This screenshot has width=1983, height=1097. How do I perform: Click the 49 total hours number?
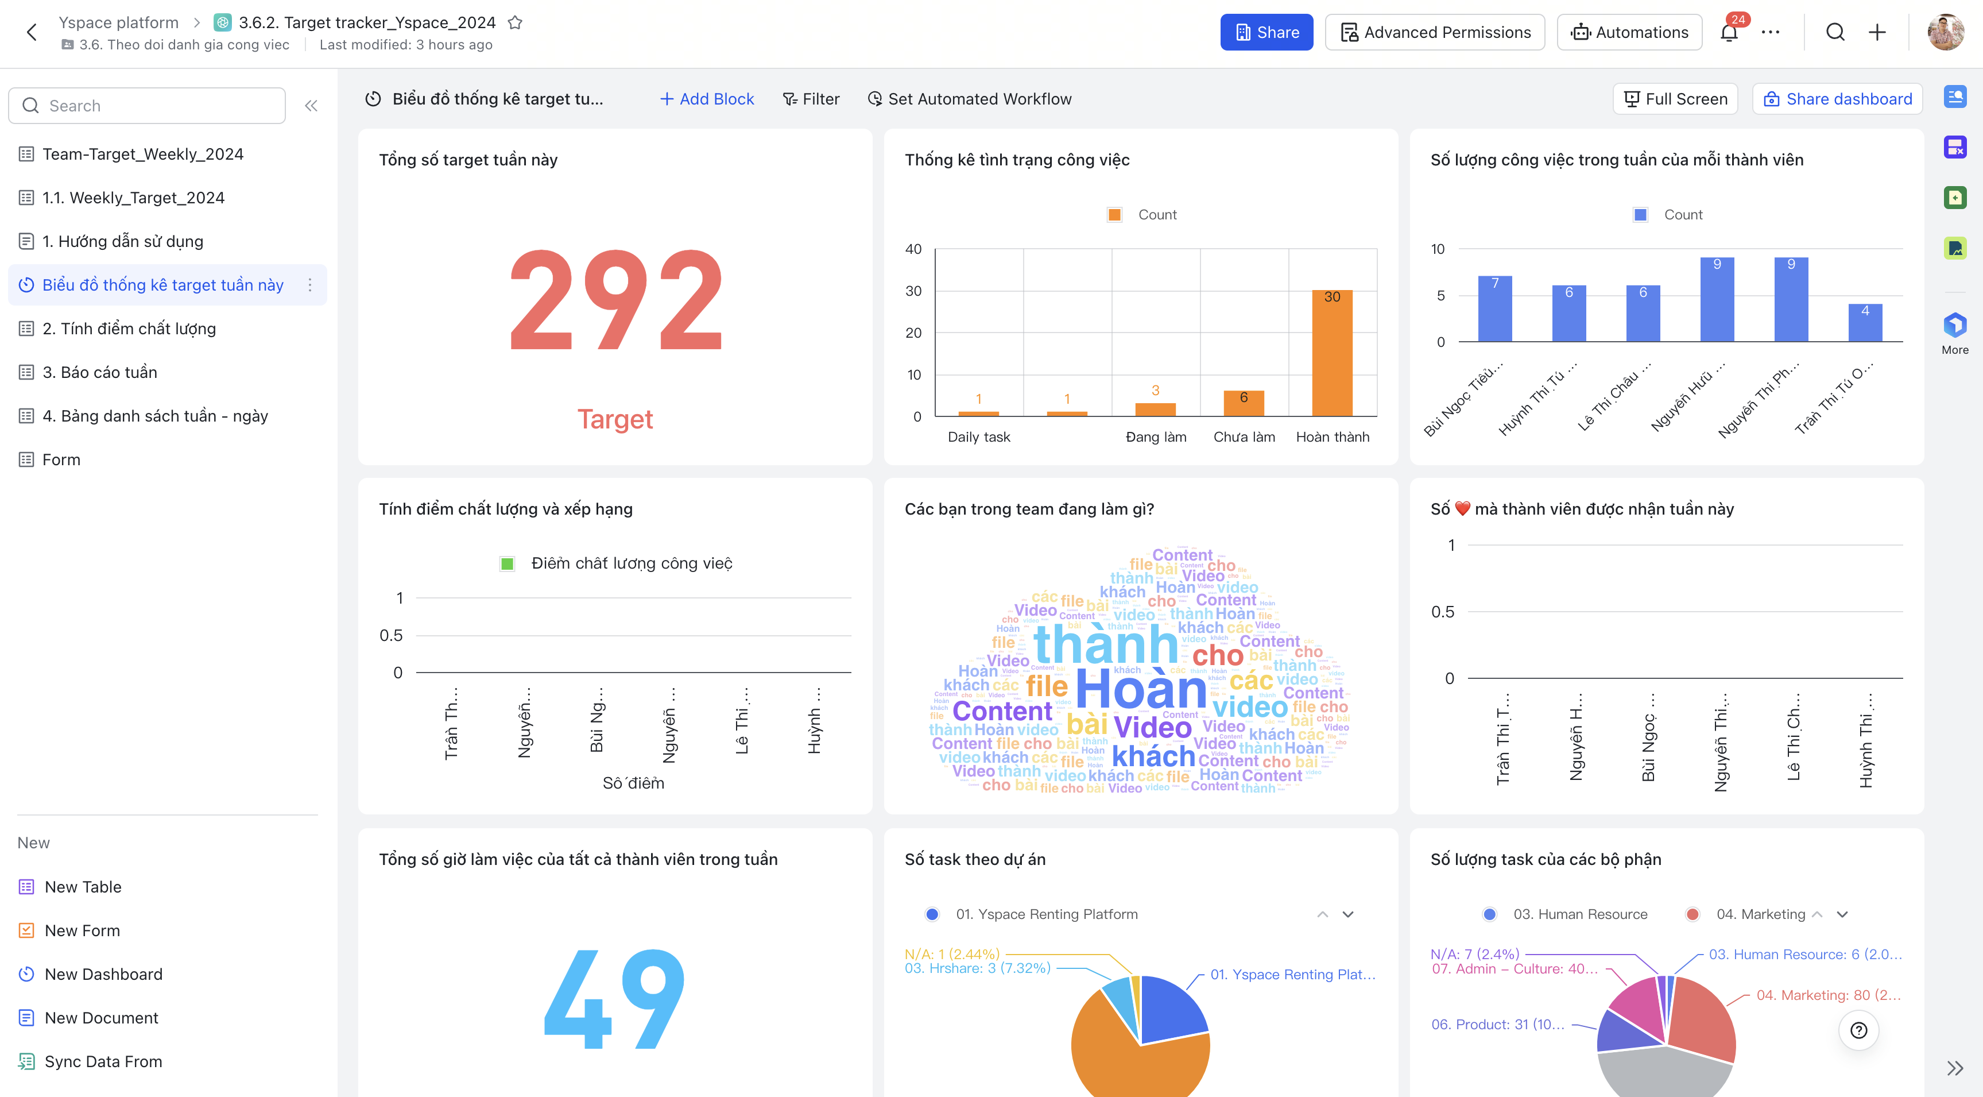(614, 998)
